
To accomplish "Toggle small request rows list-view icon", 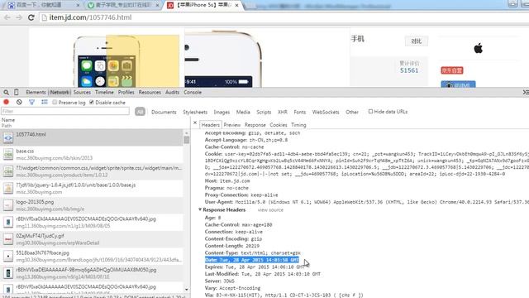I will click(x=44, y=102).
